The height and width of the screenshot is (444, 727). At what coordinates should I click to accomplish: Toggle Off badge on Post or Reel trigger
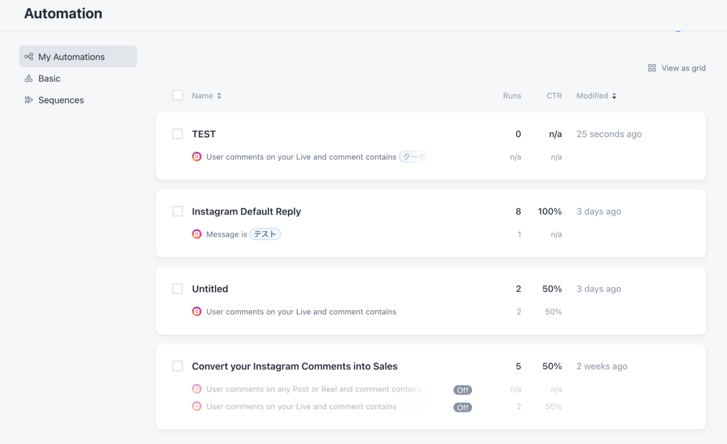pos(463,390)
